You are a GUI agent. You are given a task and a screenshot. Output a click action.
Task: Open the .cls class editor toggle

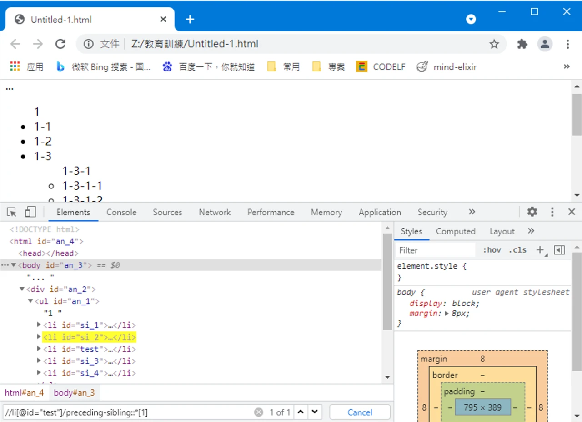tap(517, 250)
